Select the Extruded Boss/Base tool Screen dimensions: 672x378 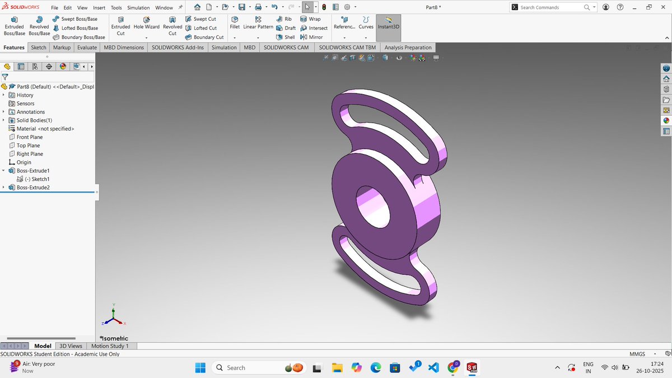14,26
